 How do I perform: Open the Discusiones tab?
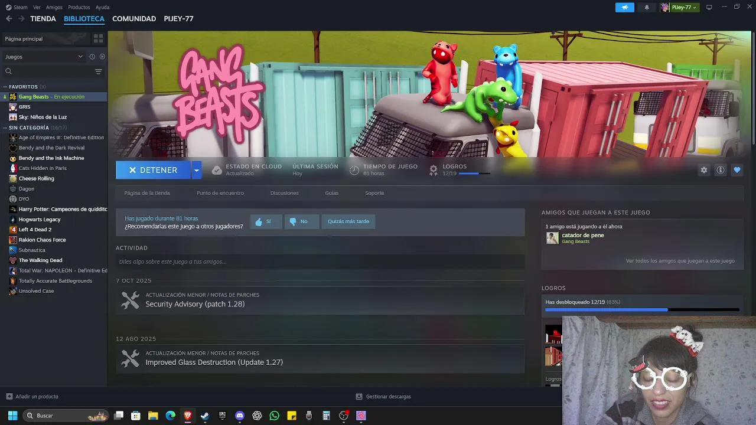click(285, 193)
